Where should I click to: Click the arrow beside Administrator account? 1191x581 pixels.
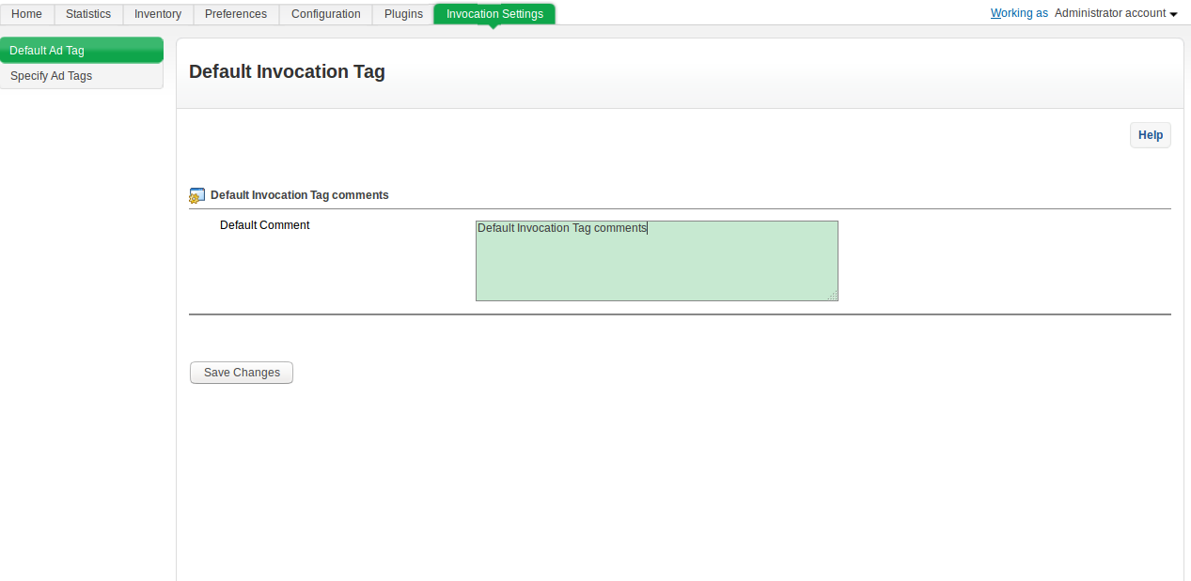(1173, 14)
